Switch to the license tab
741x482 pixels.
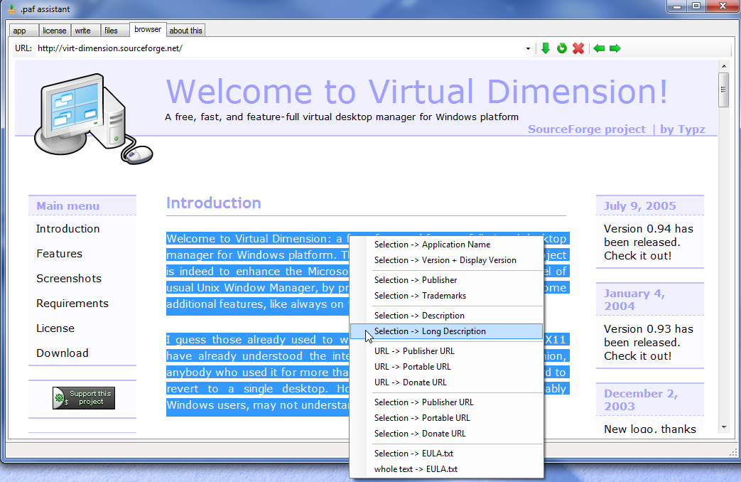pyautogui.click(x=54, y=31)
